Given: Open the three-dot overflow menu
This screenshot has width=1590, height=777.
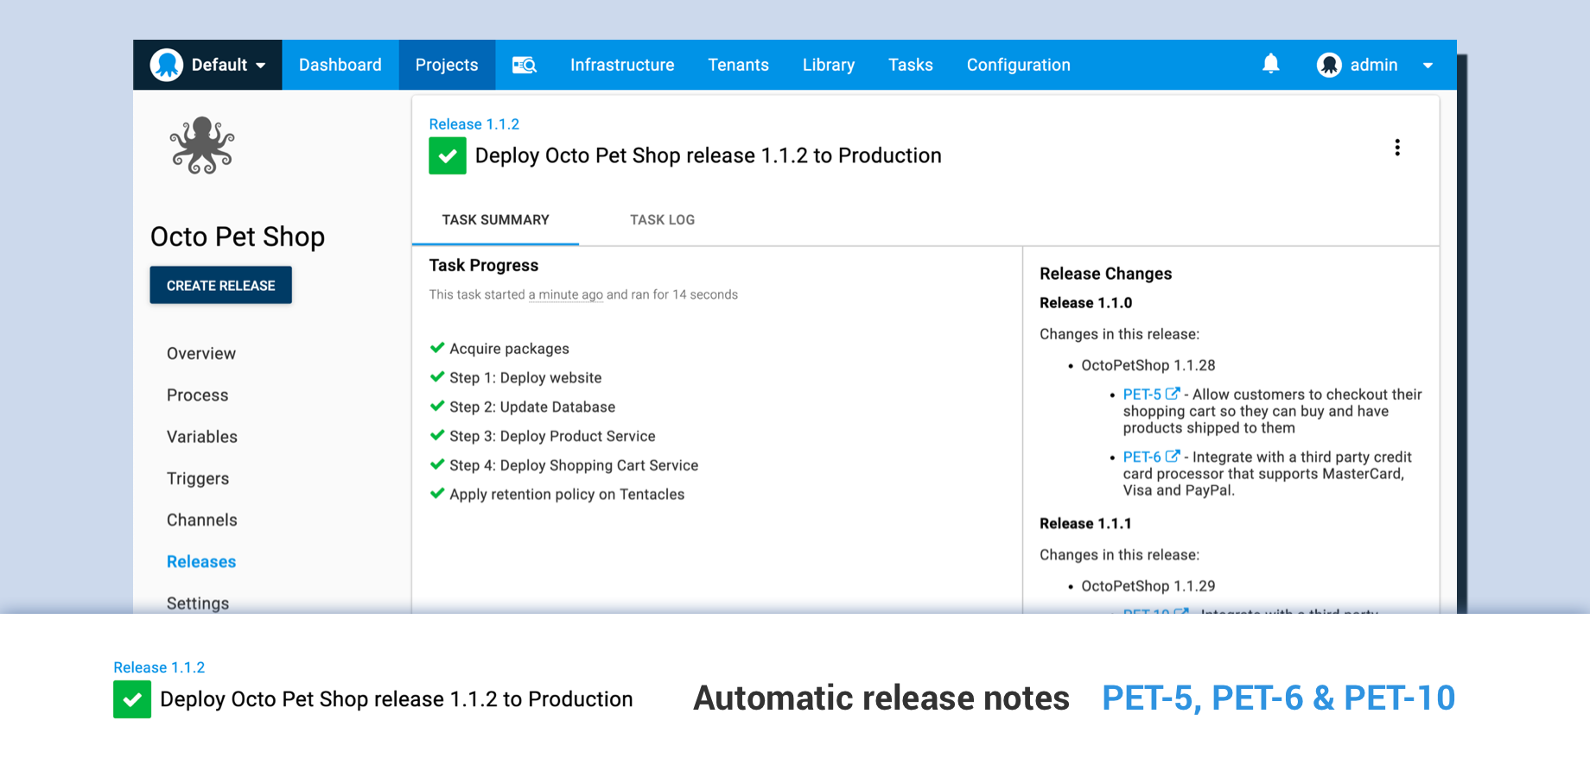Looking at the screenshot, I should (x=1397, y=148).
